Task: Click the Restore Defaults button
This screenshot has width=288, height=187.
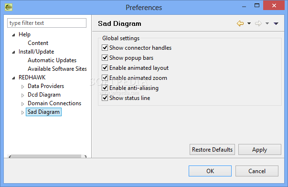Action: click(212, 150)
